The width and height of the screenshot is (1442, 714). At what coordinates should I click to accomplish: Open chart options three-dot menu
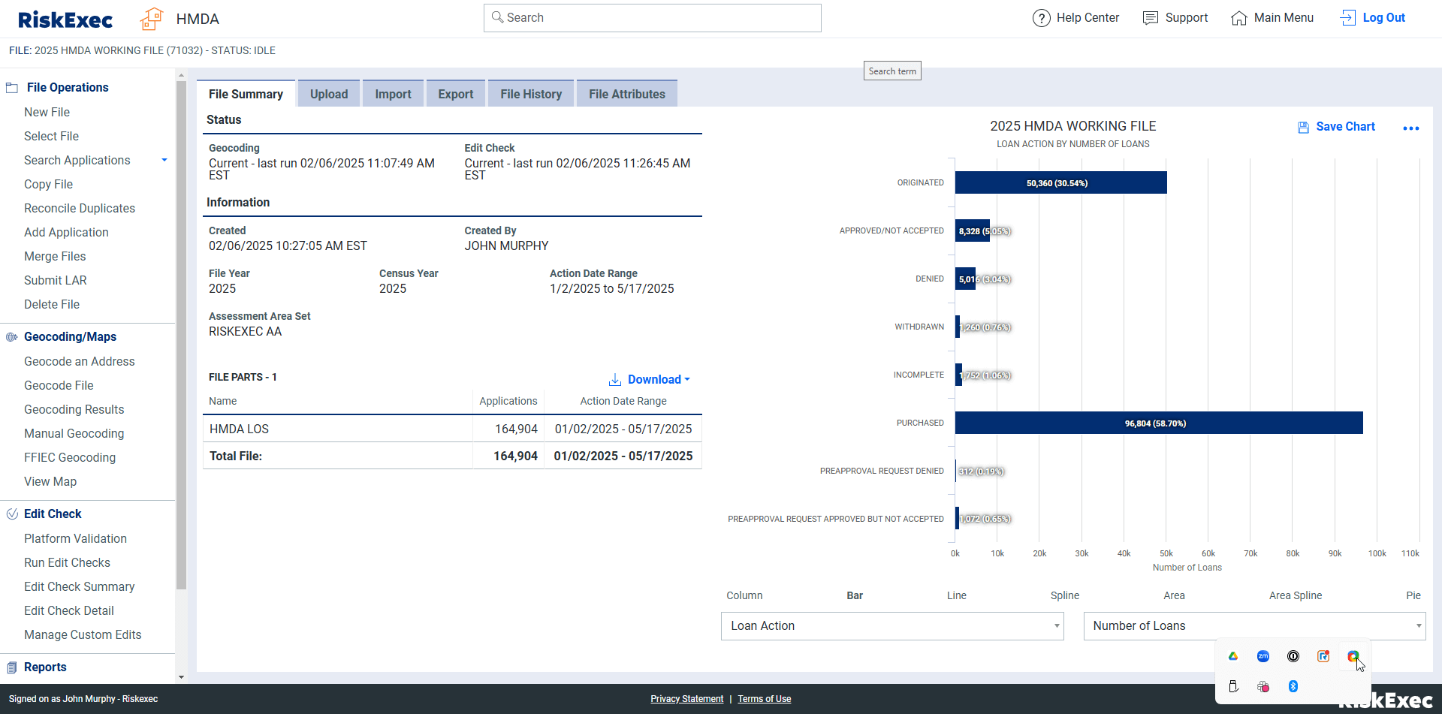tap(1410, 128)
